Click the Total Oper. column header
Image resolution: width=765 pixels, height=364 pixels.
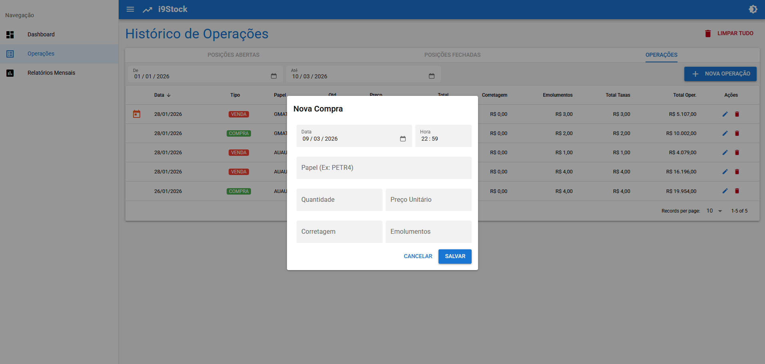click(685, 95)
